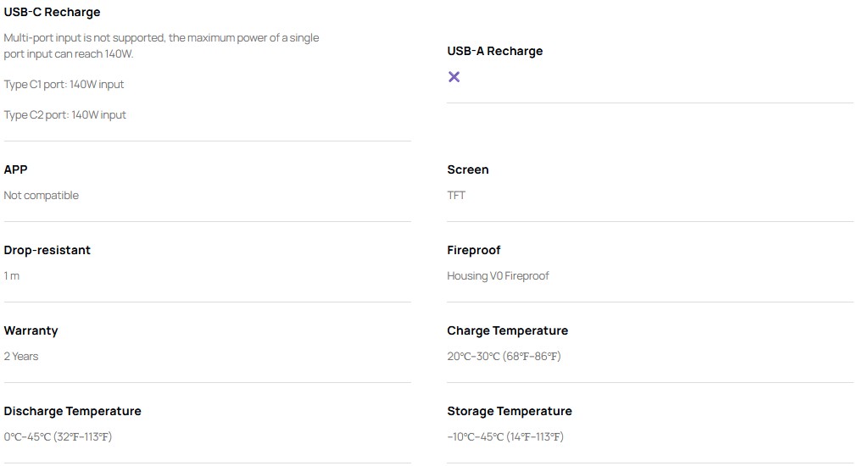Click the Fireproof heading
The height and width of the screenshot is (466, 858).
point(474,250)
